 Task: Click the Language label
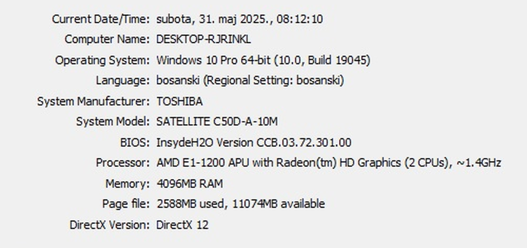(x=123, y=81)
